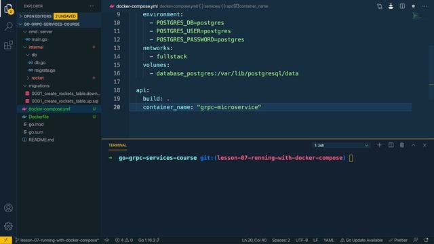Click the 2 UNSAVED badge
This screenshot has width=434, height=244.
point(65,16)
